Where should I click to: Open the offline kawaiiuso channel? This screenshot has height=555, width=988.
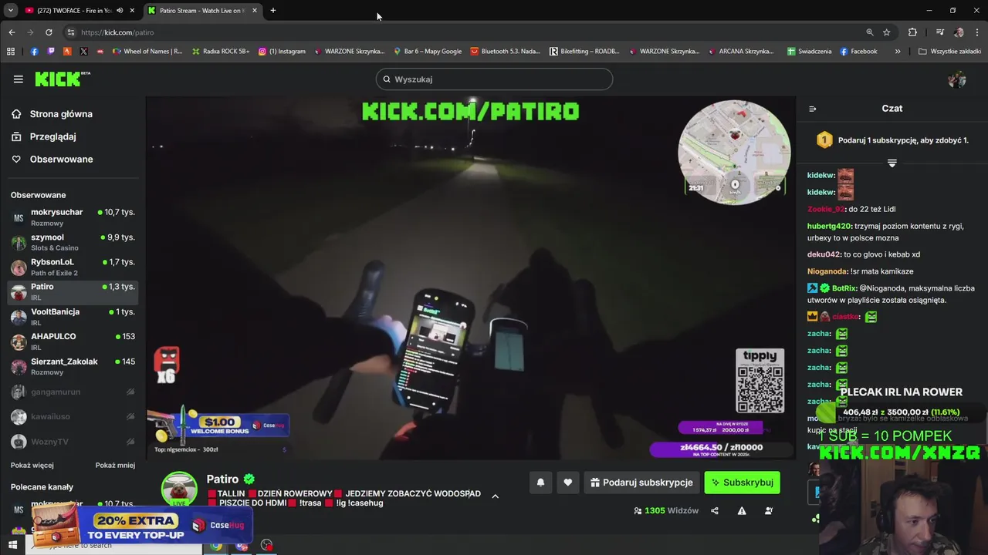[73, 416]
